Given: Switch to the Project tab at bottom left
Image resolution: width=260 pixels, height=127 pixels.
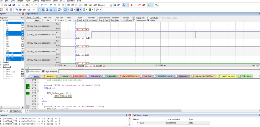Looking at the screenshot, I should click(x=4, y=111).
